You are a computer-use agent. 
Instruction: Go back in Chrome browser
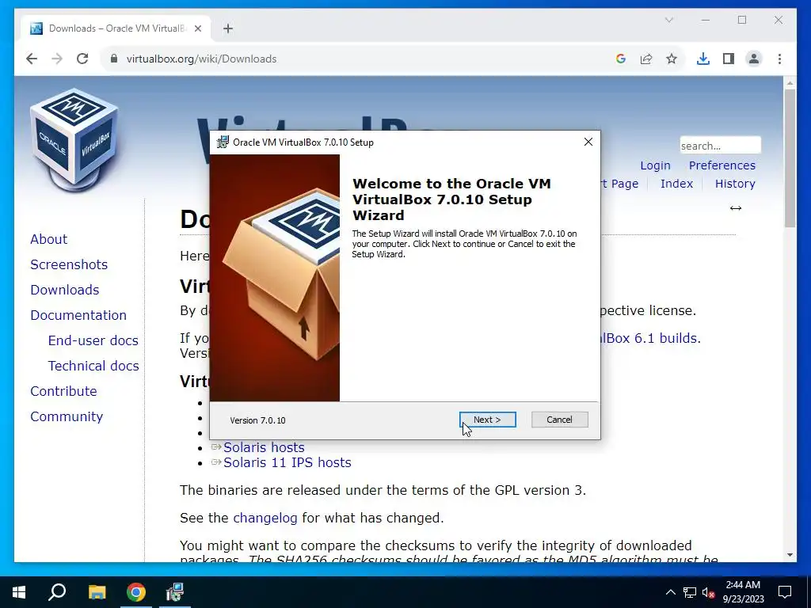click(x=32, y=59)
